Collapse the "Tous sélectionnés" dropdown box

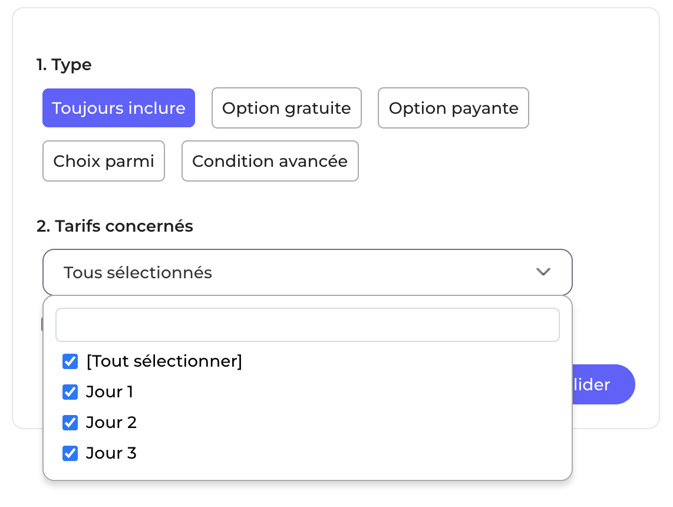306,272
